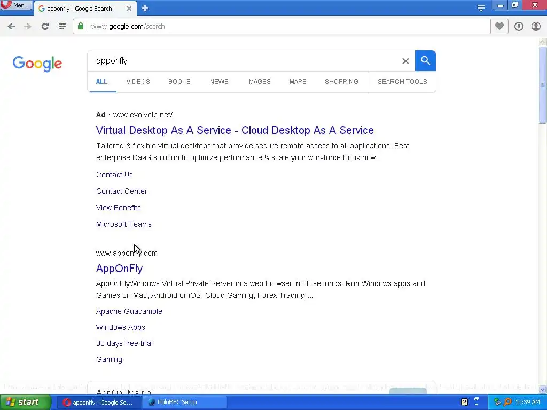547x410 pixels.
Task: Open the Windows start button
Action: pyautogui.click(x=26, y=402)
